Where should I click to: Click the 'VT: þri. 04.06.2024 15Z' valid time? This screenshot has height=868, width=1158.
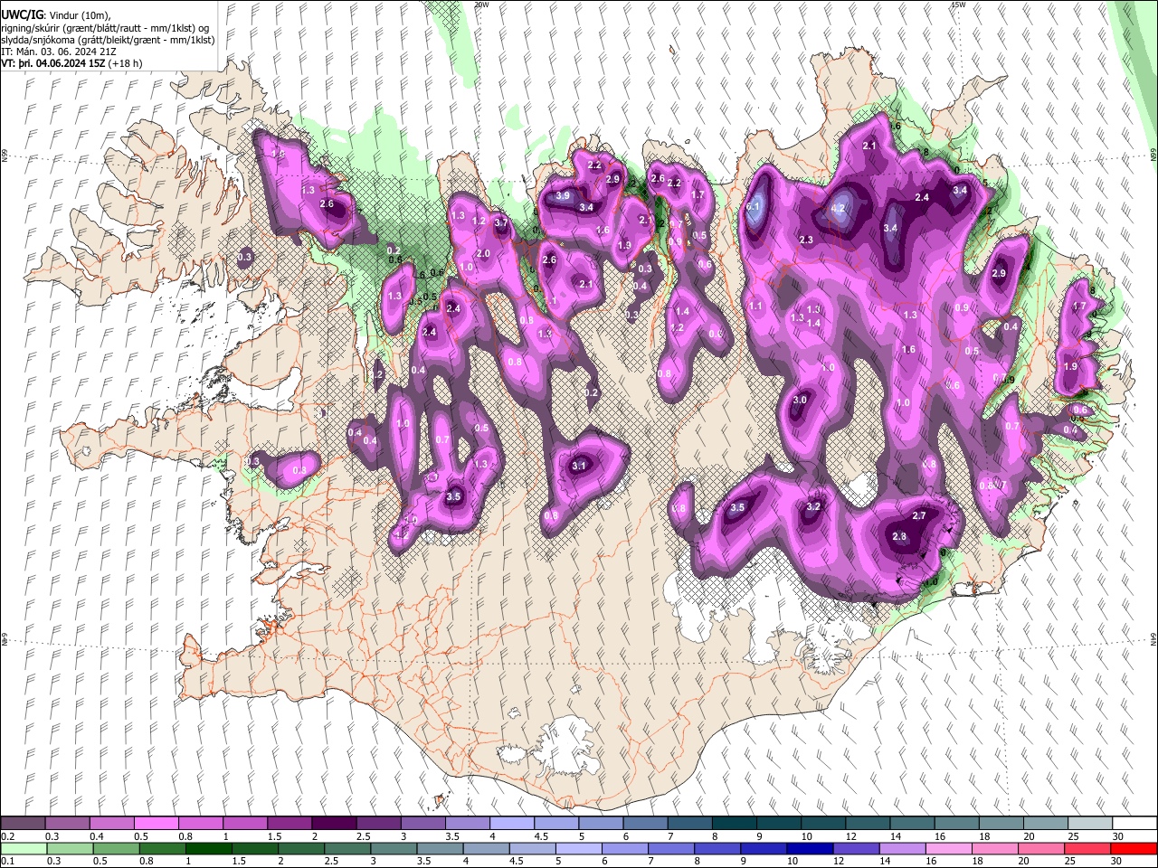(53, 63)
